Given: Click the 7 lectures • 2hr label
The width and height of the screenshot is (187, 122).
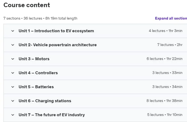Looking at the screenshot, I should coord(170,45).
